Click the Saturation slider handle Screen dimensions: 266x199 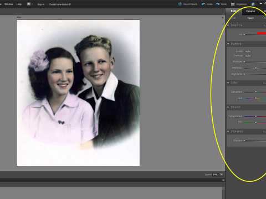pos(256,92)
